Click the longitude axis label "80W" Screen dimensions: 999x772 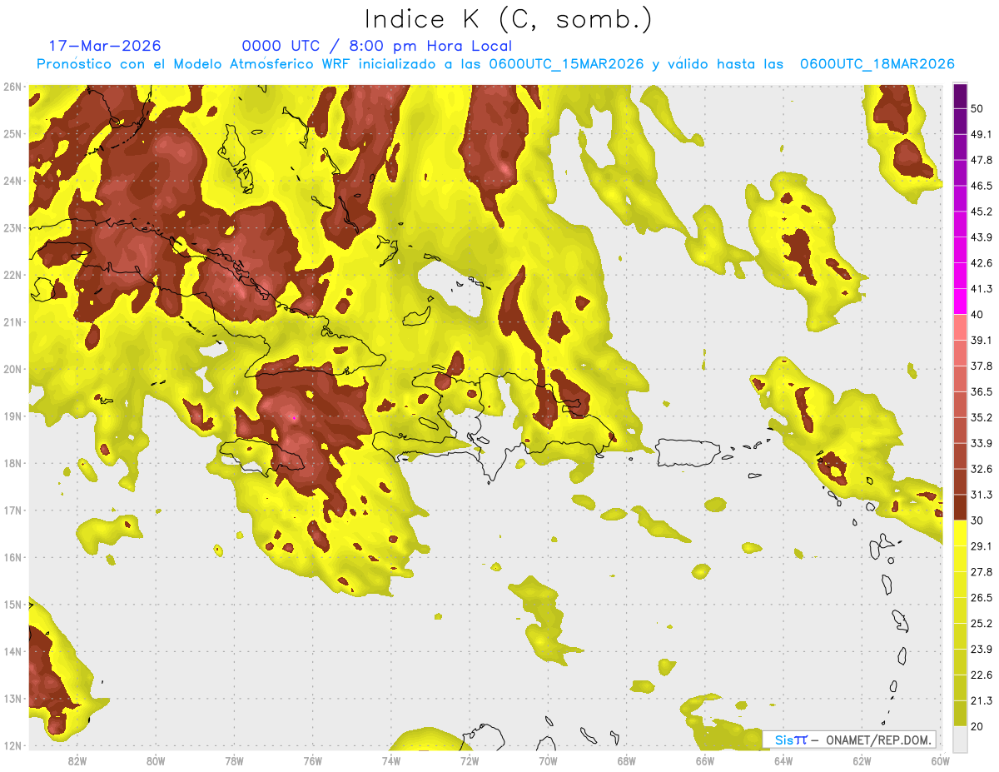pos(156,760)
